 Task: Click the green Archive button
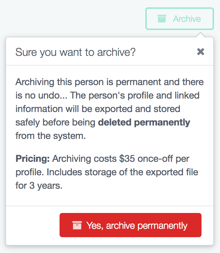tap(180, 19)
